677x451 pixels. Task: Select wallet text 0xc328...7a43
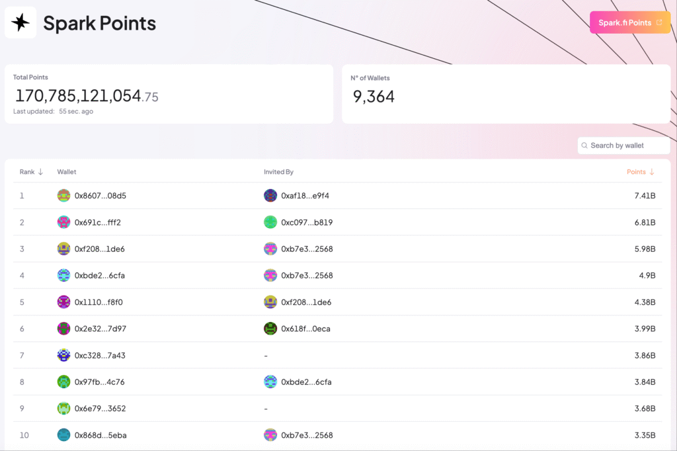[x=100, y=356]
